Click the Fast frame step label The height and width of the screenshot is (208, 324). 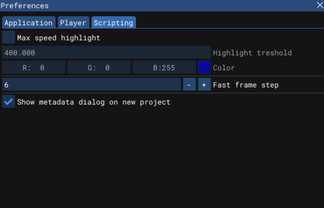(246, 85)
